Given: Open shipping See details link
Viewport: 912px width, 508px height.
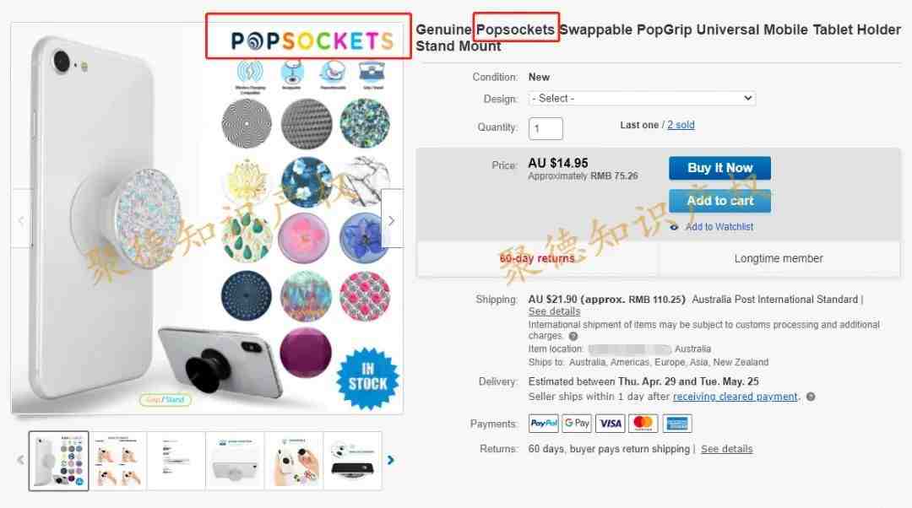Looking at the screenshot, I should click(x=554, y=311).
